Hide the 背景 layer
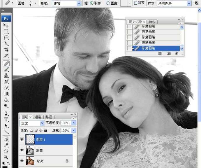The image size is (201, 168). tap(22, 160)
